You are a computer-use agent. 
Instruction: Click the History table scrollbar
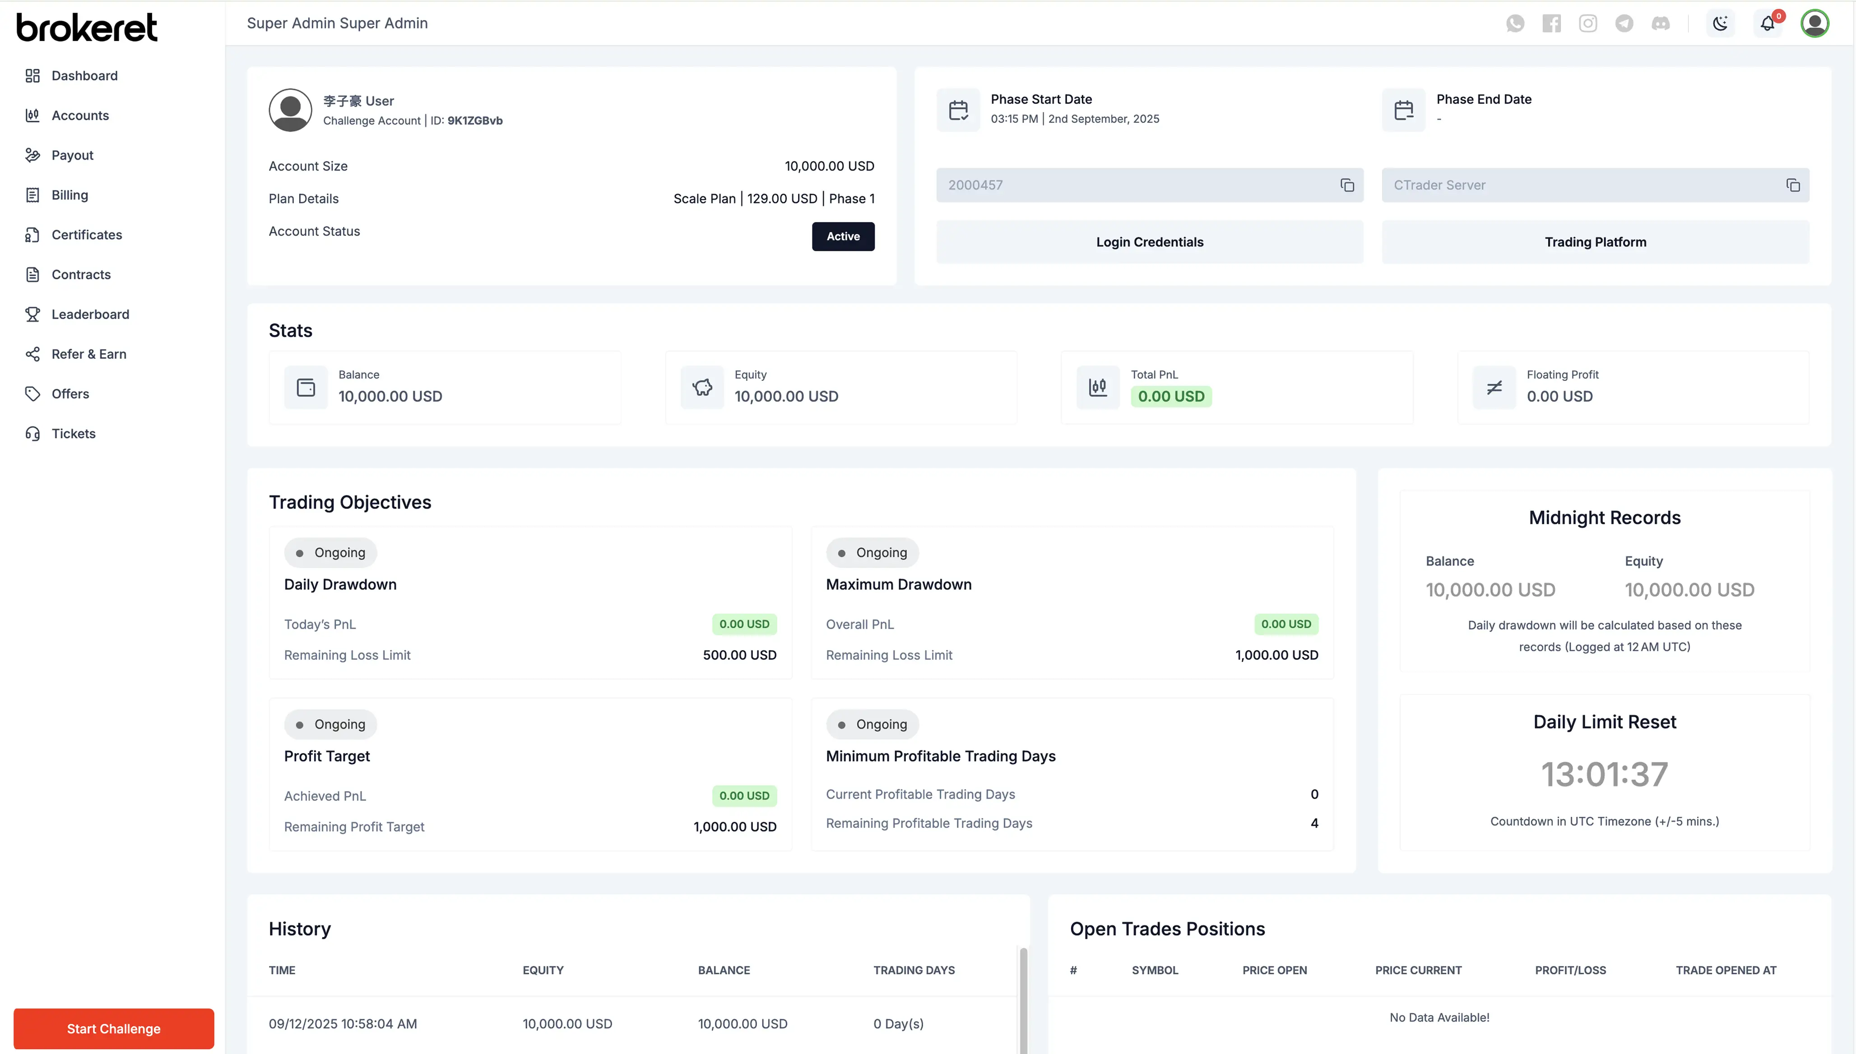[x=1023, y=999]
